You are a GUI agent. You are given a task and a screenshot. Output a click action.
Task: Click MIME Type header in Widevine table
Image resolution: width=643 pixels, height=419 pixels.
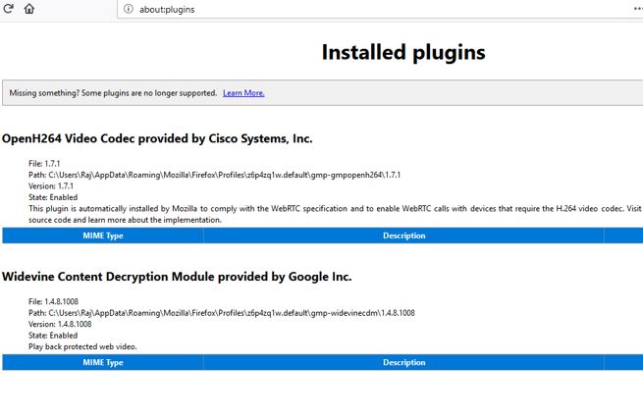tap(103, 362)
